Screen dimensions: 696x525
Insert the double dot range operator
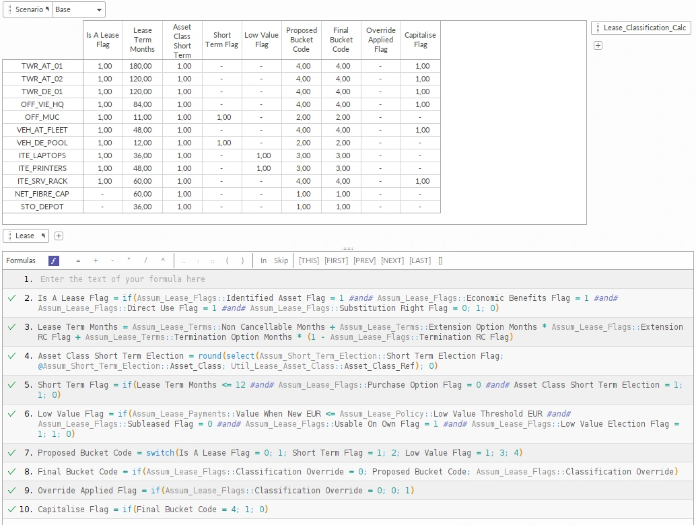click(183, 261)
